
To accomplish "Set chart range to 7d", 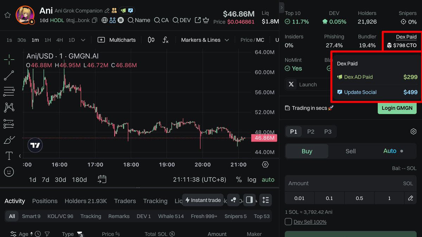I will click(45, 180).
